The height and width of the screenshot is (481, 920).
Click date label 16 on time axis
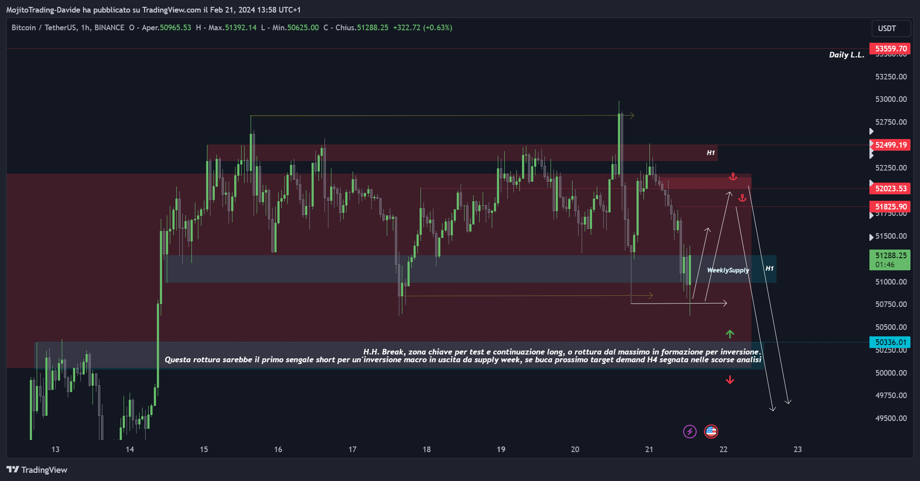click(x=278, y=449)
